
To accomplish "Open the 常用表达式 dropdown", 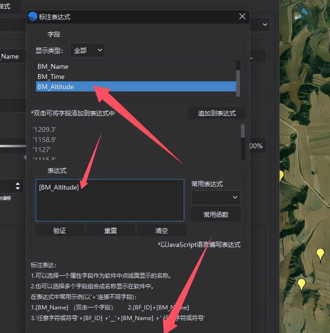I will coord(216,197).
